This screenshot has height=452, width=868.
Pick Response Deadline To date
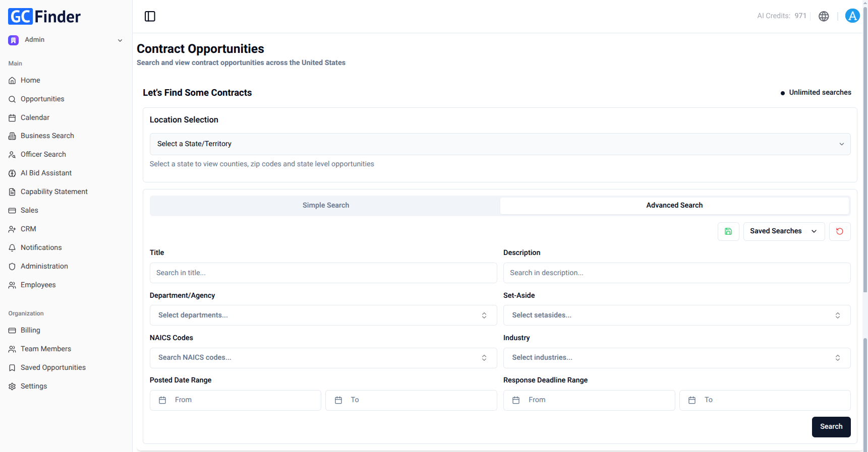click(x=765, y=400)
